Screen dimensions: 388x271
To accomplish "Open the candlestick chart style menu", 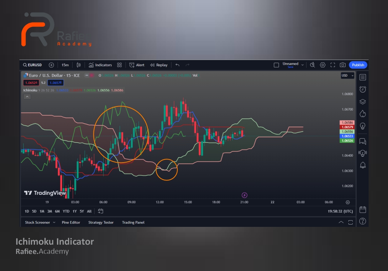I will pyautogui.click(x=78, y=65).
